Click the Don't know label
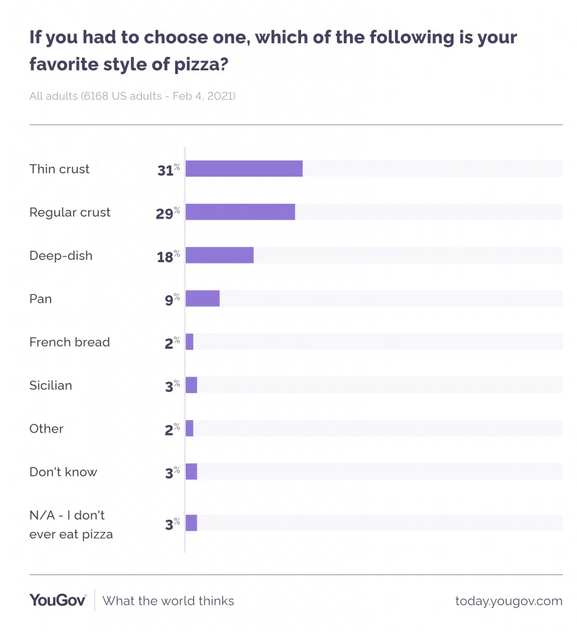The width and height of the screenshot is (577, 632). [x=63, y=472]
